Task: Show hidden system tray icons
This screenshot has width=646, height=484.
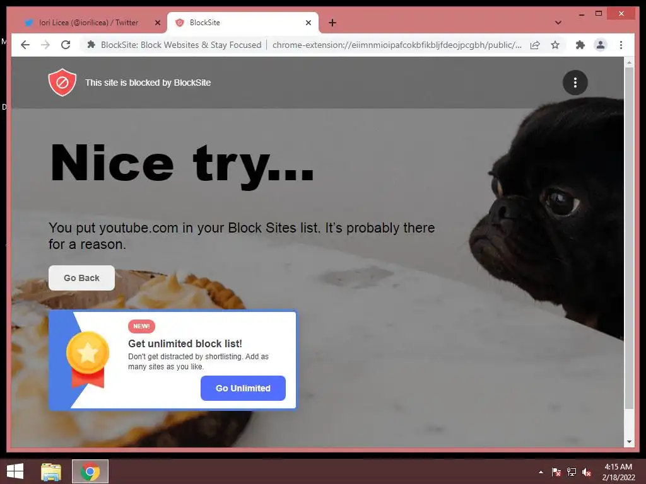Action: (x=541, y=472)
